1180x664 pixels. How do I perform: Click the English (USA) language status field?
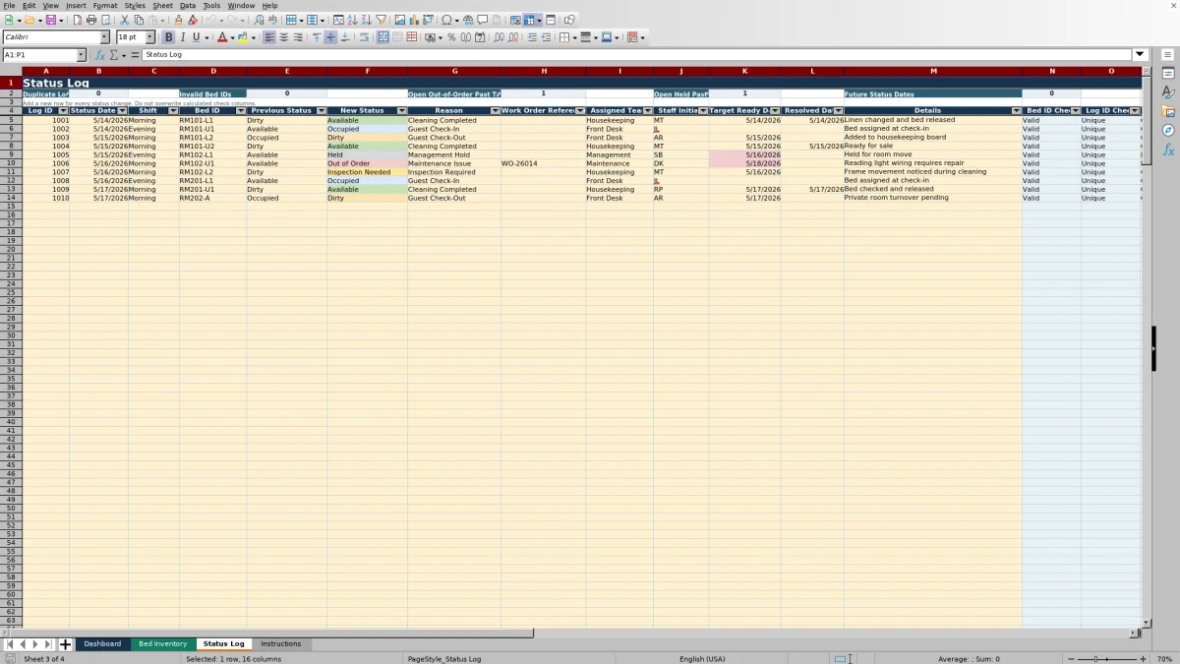(x=702, y=659)
